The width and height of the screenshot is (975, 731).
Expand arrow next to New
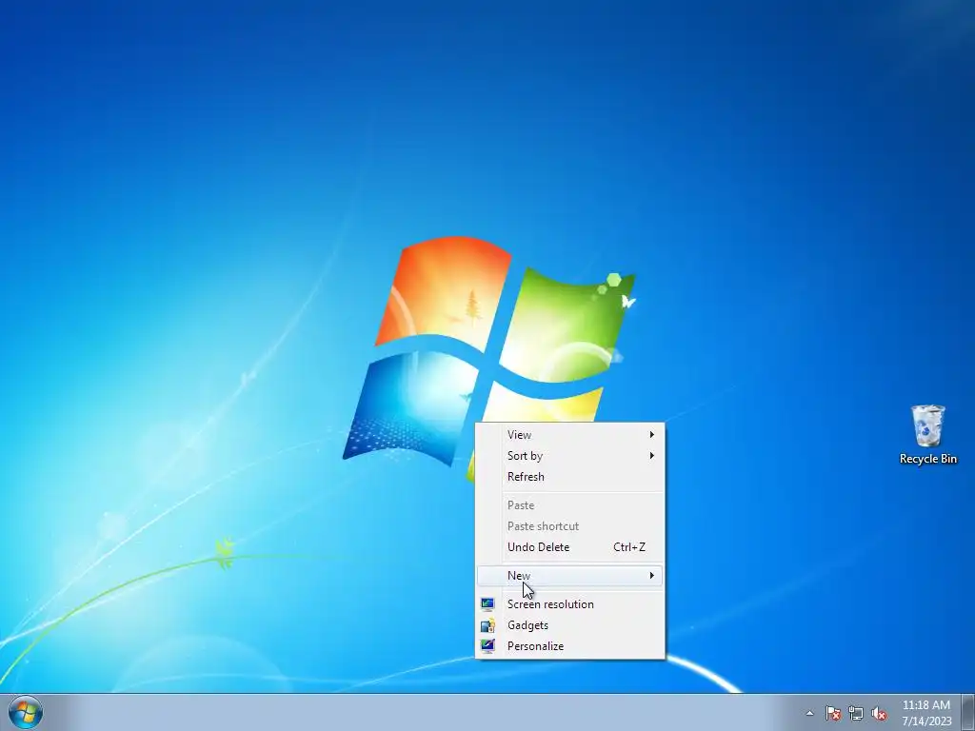click(651, 576)
